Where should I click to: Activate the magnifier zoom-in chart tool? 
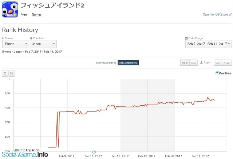pos(12,73)
